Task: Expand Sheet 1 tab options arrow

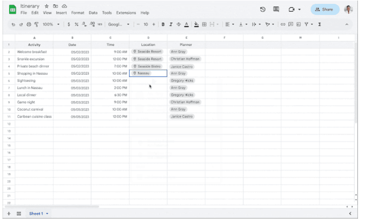Action: coord(47,214)
